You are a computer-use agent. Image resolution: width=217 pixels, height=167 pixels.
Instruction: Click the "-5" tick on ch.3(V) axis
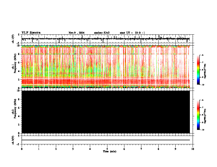coord(19,144)
